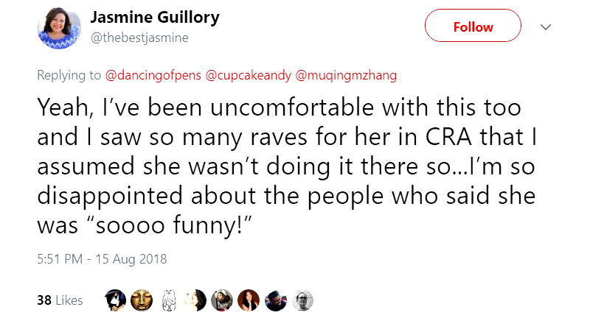
Task: Open the @muqingmzhang mention link
Action: (348, 74)
